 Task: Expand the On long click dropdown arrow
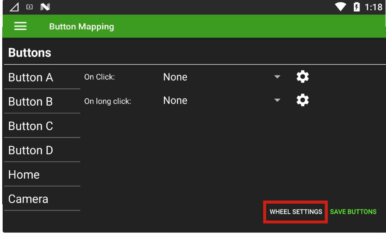pos(277,101)
